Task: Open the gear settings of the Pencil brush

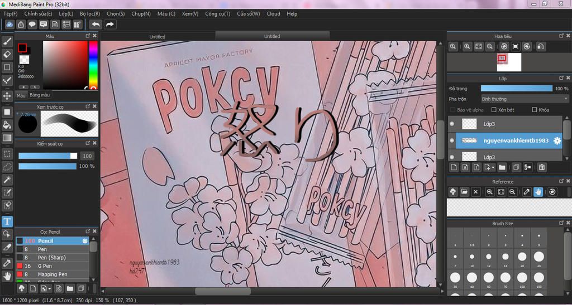Action: (85, 241)
